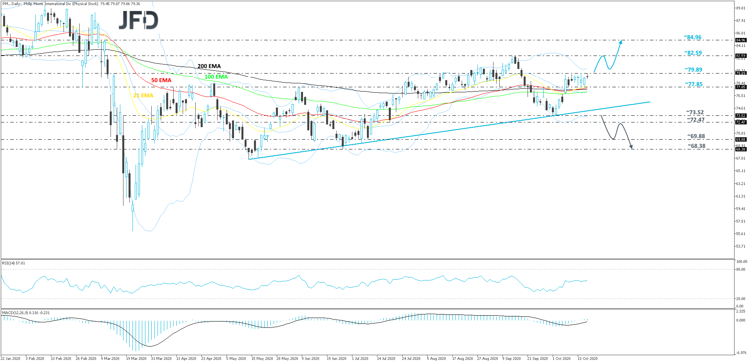The height and width of the screenshot is (363, 751).
Task: Click the 61.31 price axis value
Action: pyautogui.click(x=740, y=196)
